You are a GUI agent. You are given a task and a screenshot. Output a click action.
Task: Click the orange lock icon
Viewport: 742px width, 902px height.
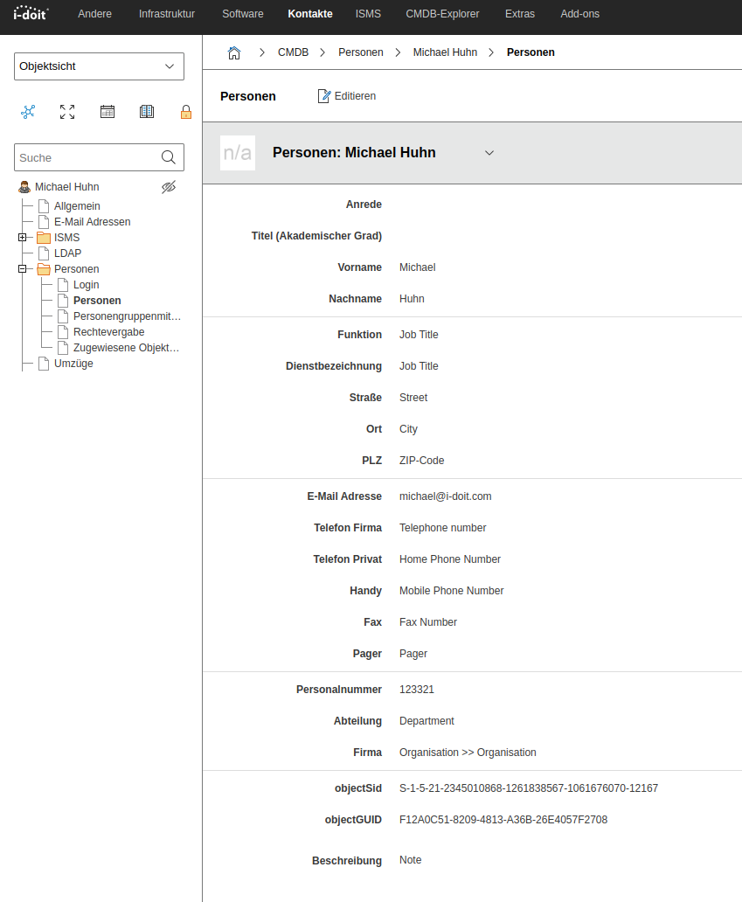tap(185, 112)
